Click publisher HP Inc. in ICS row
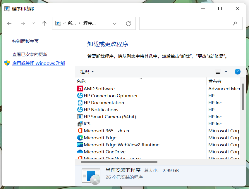249x189 pixels. pyautogui.click(x=216, y=124)
